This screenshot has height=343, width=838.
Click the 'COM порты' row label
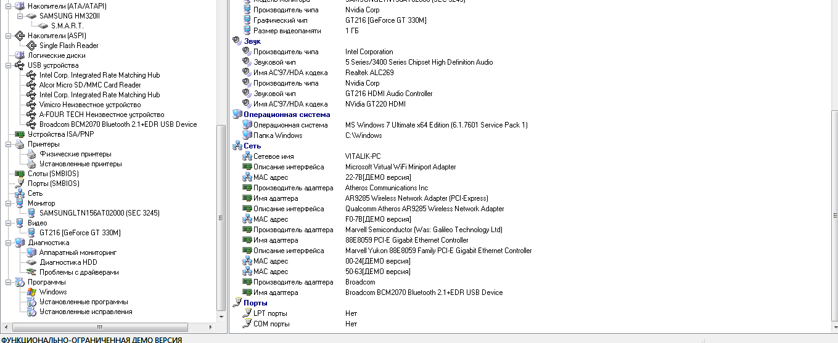point(271,324)
